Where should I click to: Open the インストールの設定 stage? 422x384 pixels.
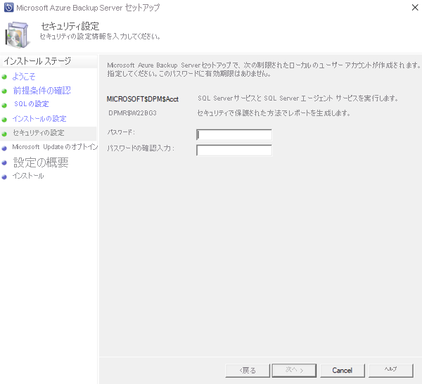pyautogui.click(x=39, y=119)
